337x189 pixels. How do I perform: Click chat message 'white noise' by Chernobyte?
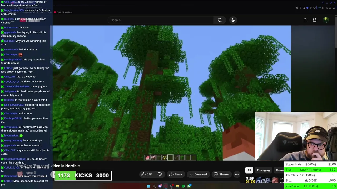click(25, 113)
